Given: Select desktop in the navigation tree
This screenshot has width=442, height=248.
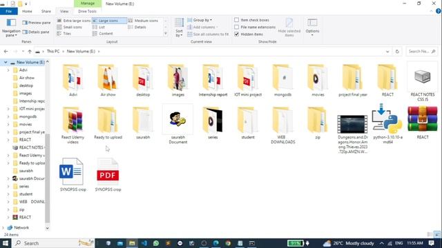Looking at the screenshot, I should coord(26,85).
